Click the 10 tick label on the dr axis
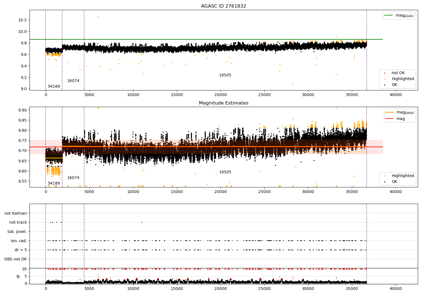This screenshot has height=295, width=422. pyautogui.click(x=24, y=269)
